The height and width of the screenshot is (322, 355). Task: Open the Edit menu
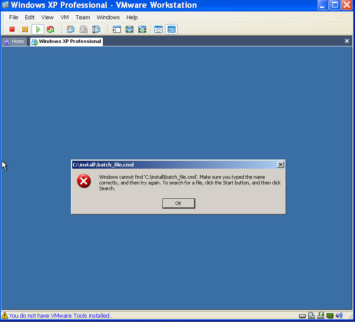(x=30, y=17)
